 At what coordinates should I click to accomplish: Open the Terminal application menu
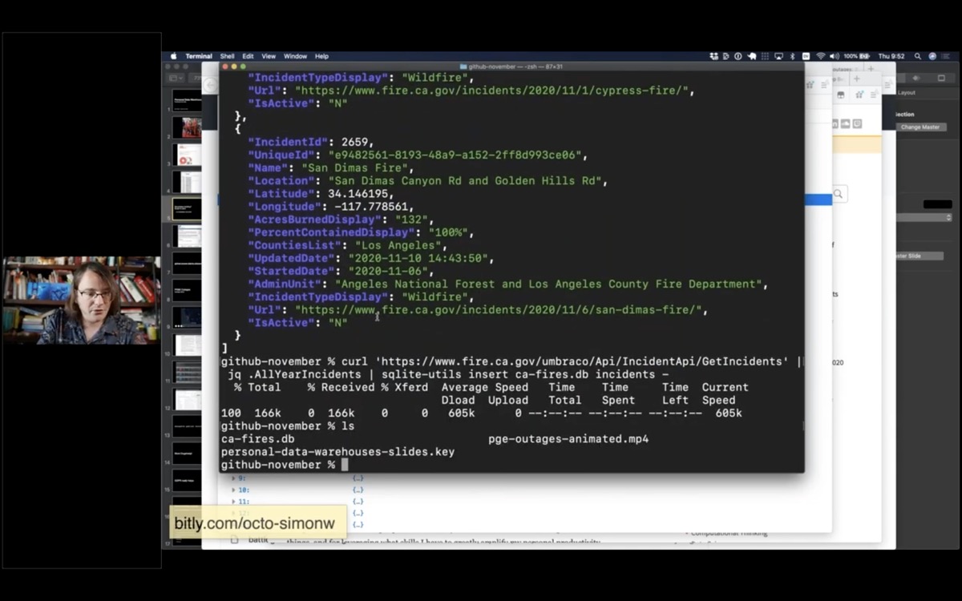[199, 56]
